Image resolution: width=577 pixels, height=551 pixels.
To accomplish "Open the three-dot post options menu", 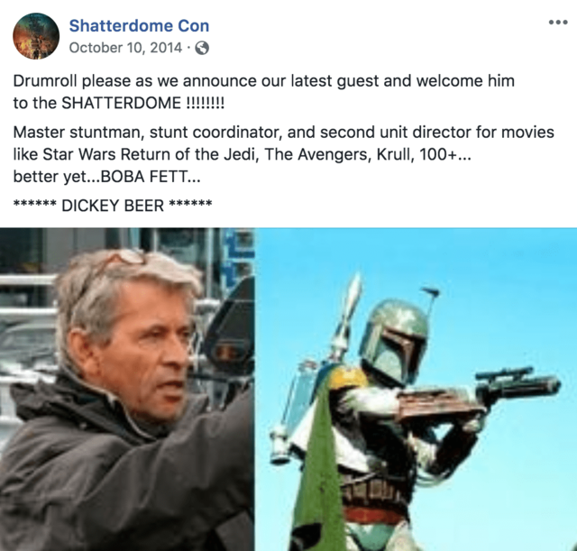I will (x=558, y=23).
